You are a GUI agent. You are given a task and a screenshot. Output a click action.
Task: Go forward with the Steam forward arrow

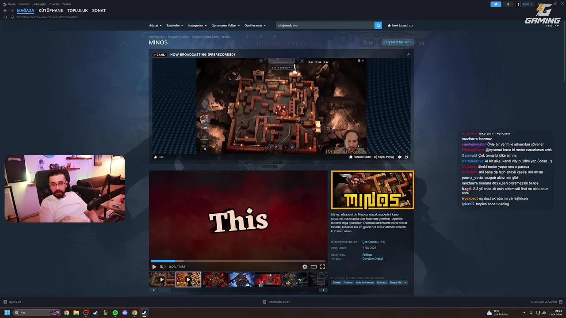[x=11, y=11]
